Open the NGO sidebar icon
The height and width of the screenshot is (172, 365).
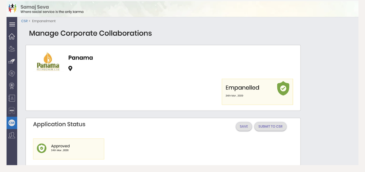pyautogui.click(x=12, y=111)
